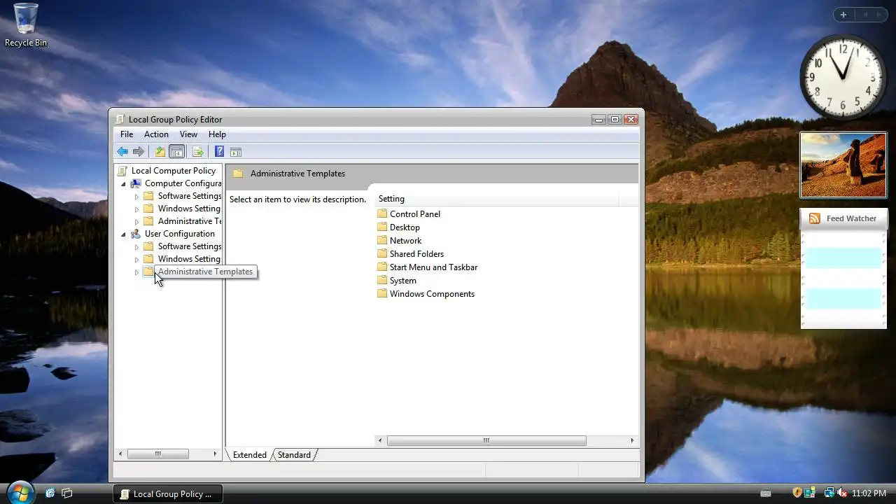
Task: Click the Forward arrow in toolbar
Action: point(139,152)
